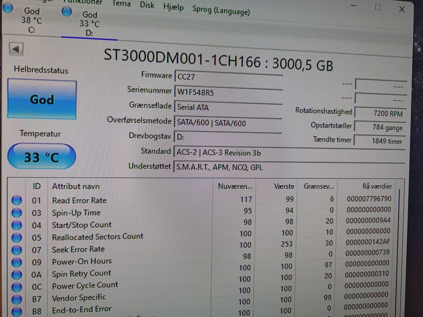The width and height of the screenshot is (423, 317).
Task: Open the Sprog (Language) menu
Action: (221, 11)
